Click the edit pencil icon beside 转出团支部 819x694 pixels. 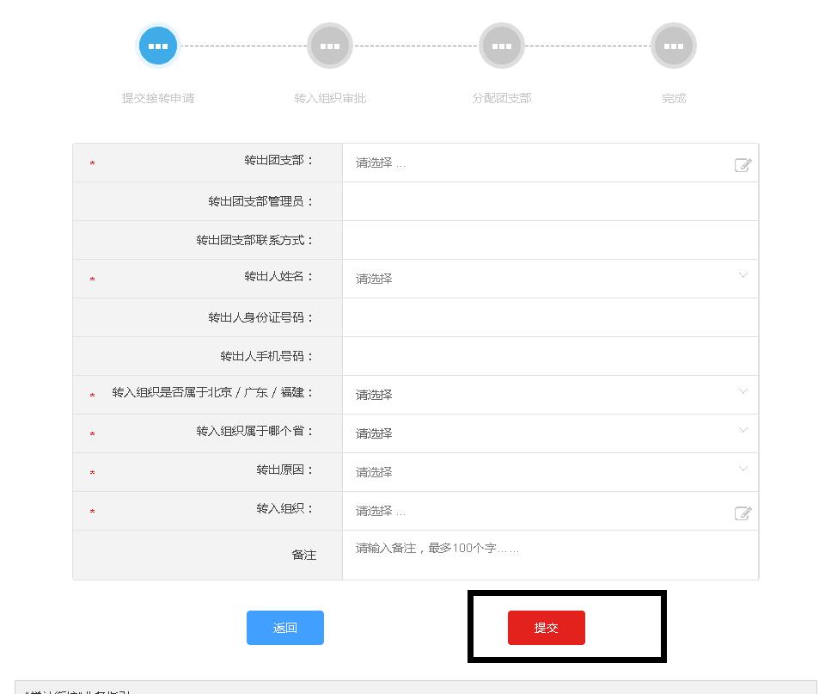(x=743, y=163)
